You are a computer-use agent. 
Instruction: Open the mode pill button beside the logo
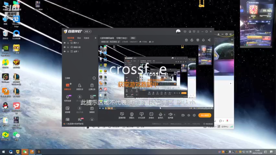click(x=88, y=31)
